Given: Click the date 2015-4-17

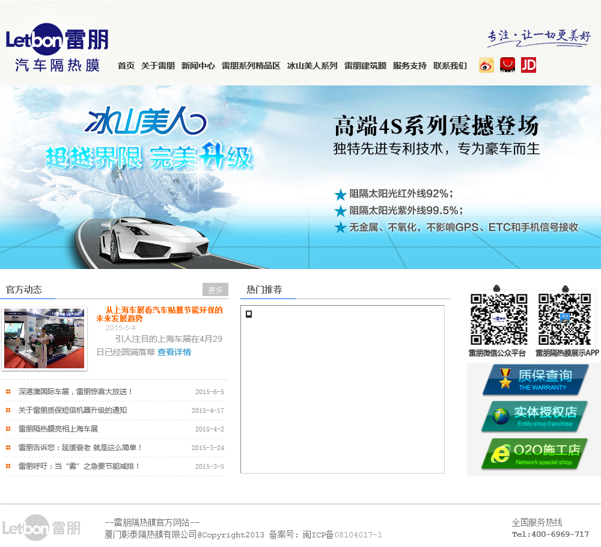Looking at the screenshot, I should tap(208, 410).
